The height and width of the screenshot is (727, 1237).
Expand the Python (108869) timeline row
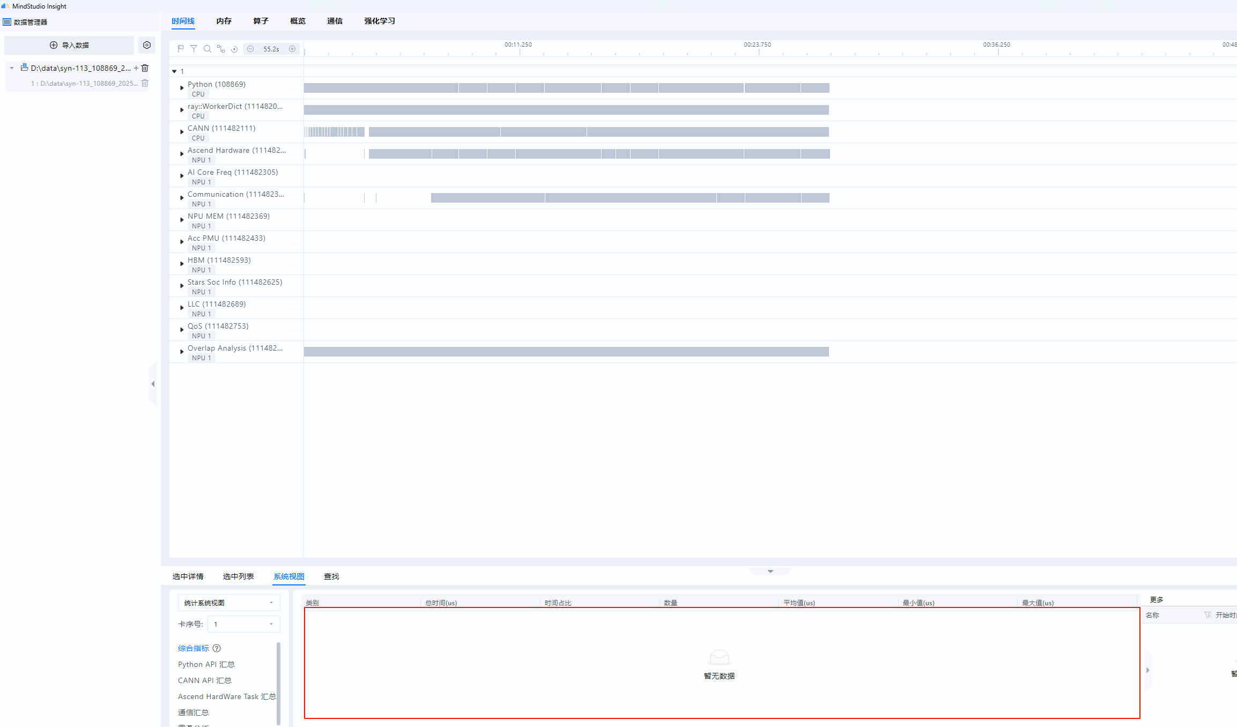(x=182, y=88)
